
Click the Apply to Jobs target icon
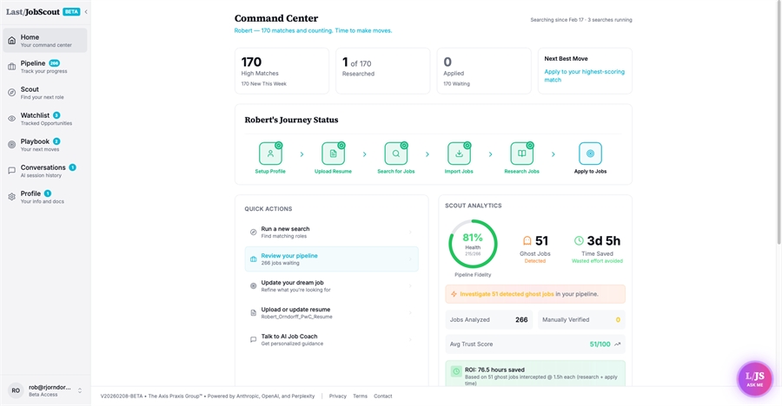coord(590,154)
